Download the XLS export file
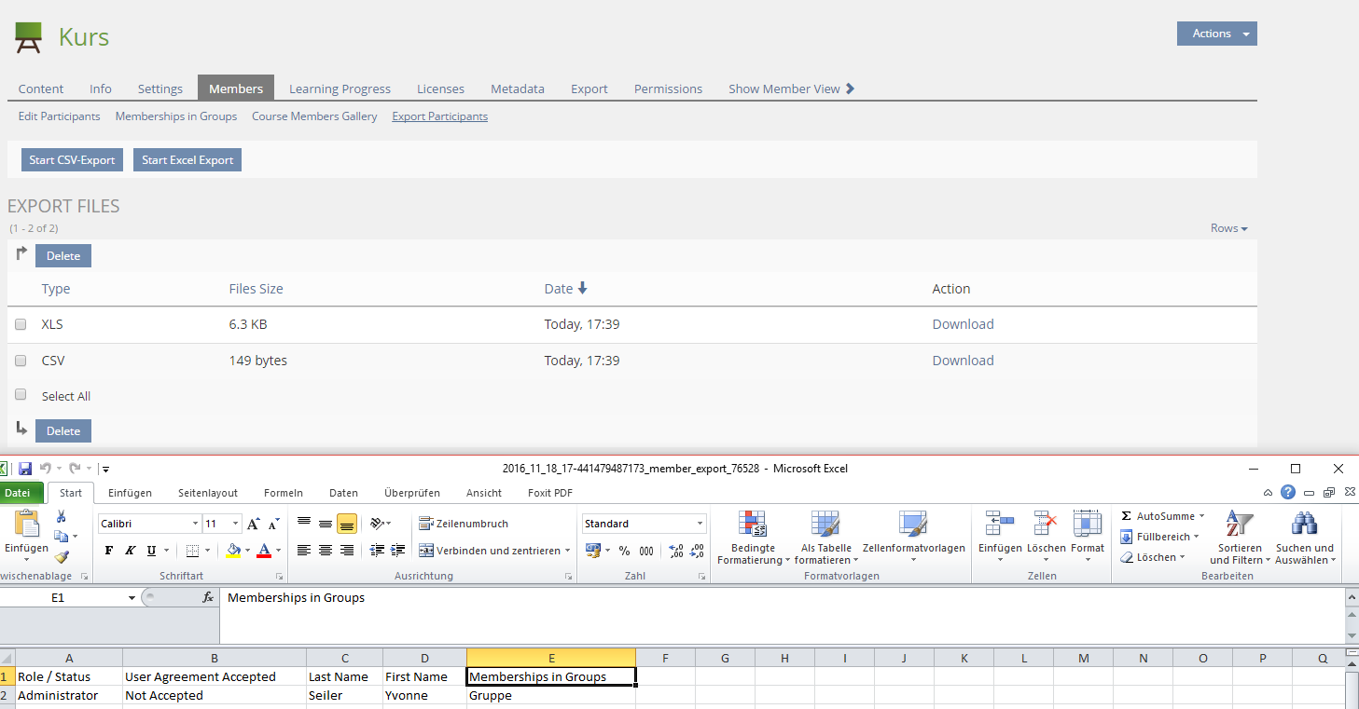1359x709 pixels. click(963, 324)
